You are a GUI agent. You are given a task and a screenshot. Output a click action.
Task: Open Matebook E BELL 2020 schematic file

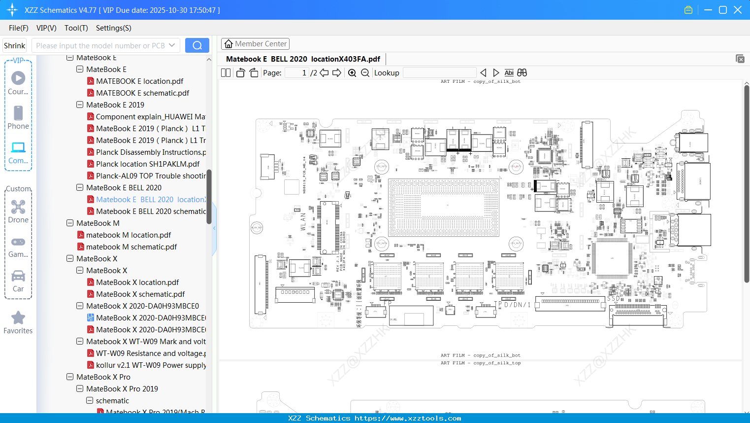pyautogui.click(x=151, y=211)
